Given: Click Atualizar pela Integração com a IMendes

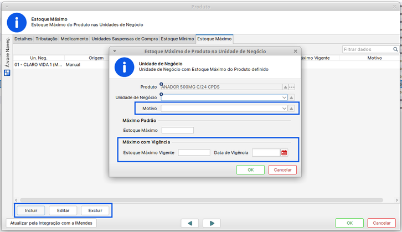Looking at the screenshot, I should 51,223.
